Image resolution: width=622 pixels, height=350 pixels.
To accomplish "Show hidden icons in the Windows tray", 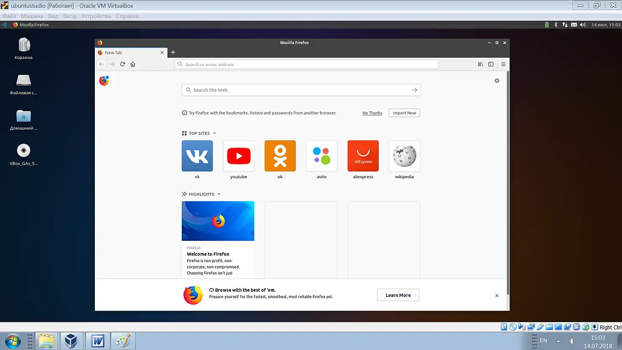I will coord(558,341).
